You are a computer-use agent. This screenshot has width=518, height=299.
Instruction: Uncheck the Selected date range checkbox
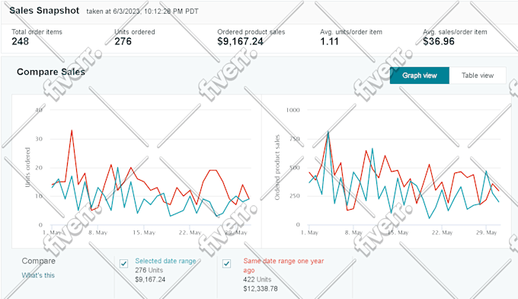coord(123,264)
